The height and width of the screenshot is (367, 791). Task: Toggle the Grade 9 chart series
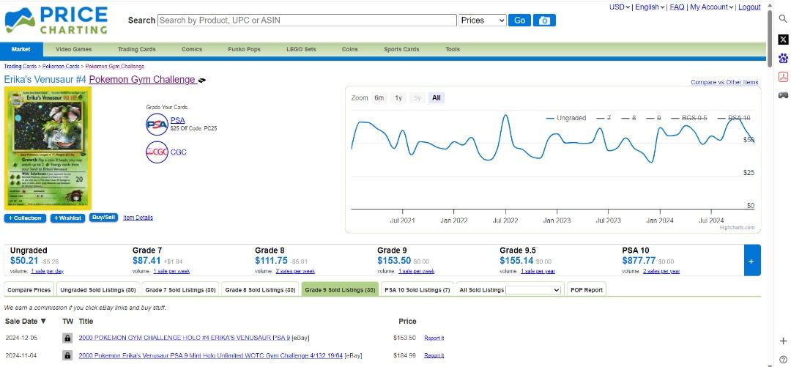pyautogui.click(x=653, y=118)
